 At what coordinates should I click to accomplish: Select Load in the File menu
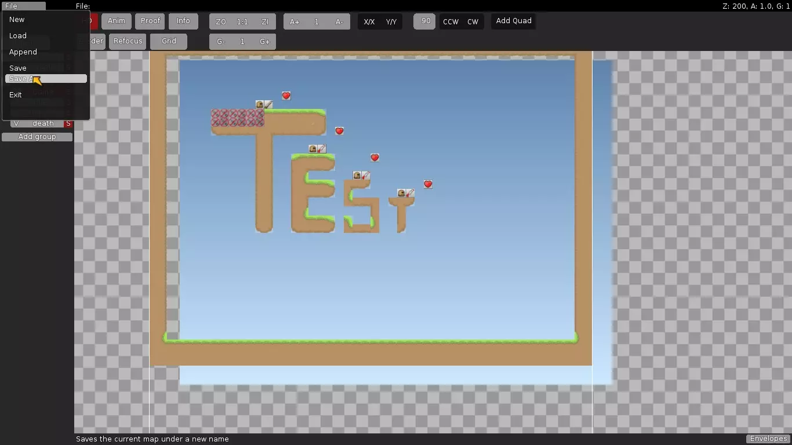(18, 35)
